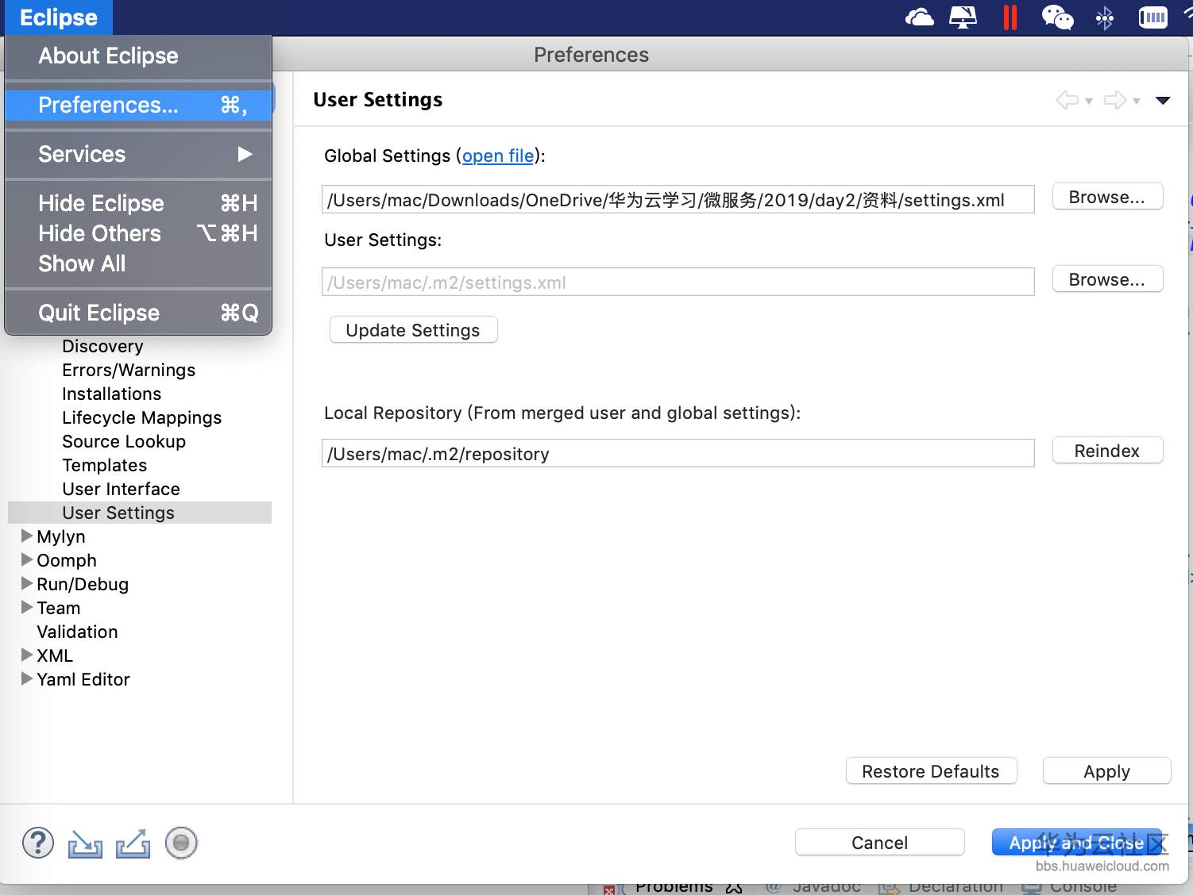
Task: Click the Apply button
Action: click(1106, 771)
